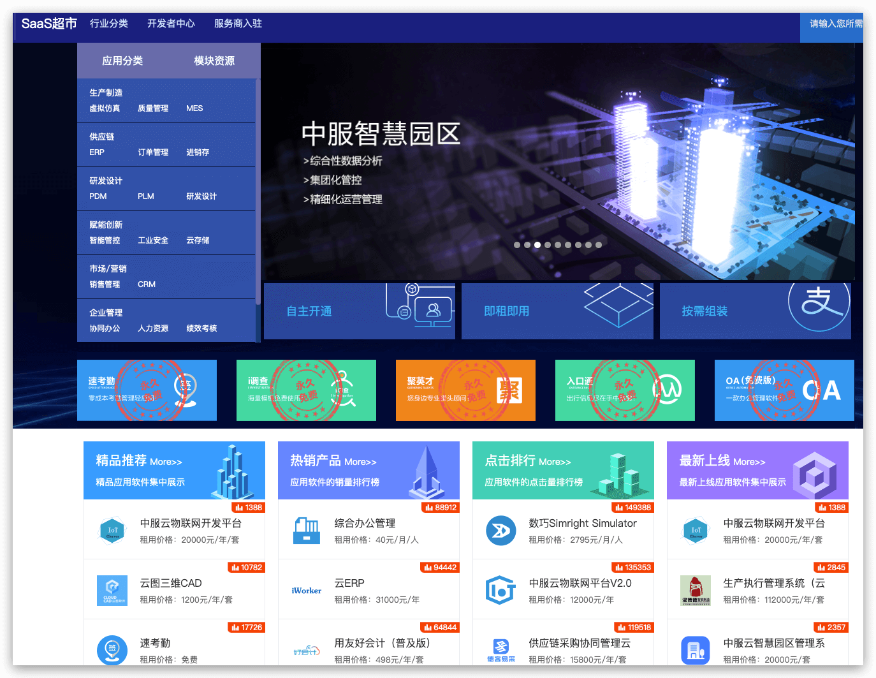Open More>> link in 点击排行
The image size is (876, 678).
555,462
